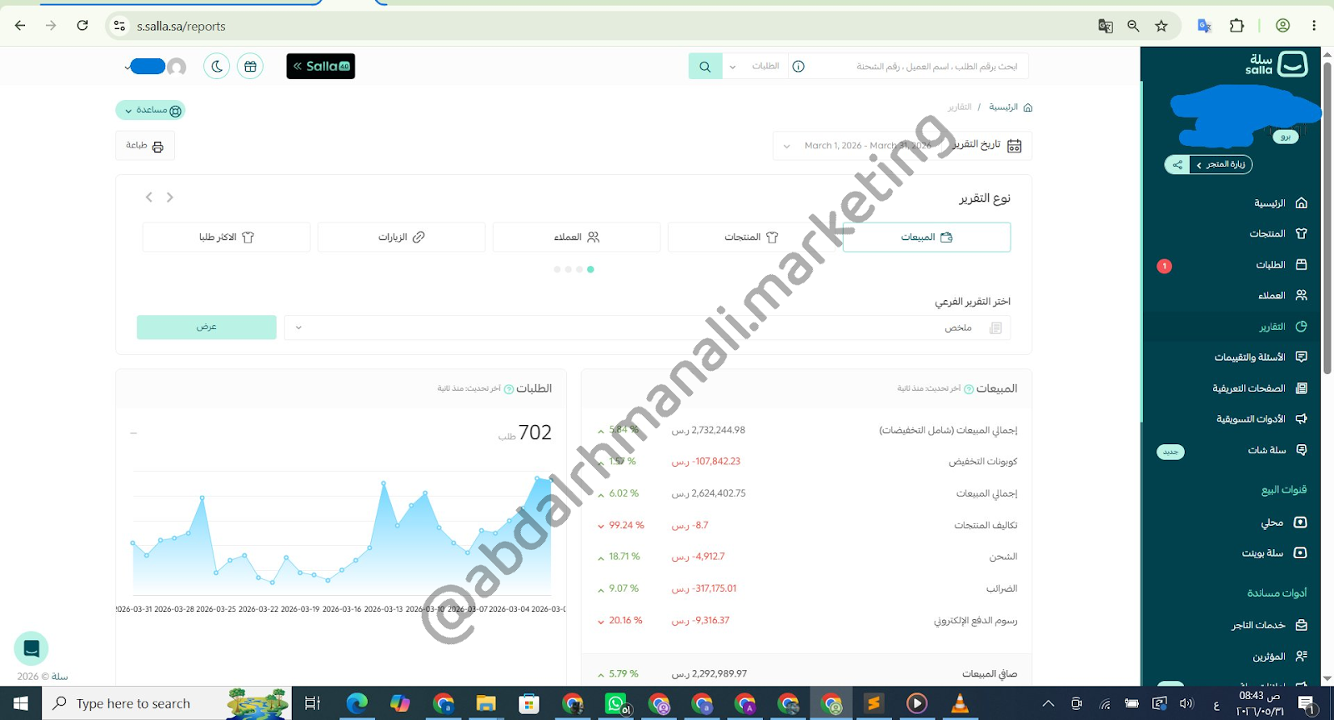Viewport: 1334px width, 720px height.
Task: Open الصفحات التعريفية pages section
Action: pos(1260,388)
